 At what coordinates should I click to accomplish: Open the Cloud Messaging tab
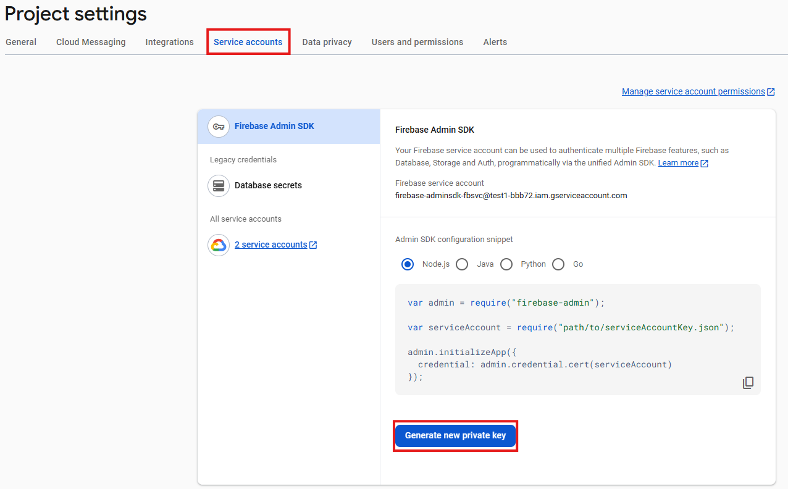click(91, 42)
